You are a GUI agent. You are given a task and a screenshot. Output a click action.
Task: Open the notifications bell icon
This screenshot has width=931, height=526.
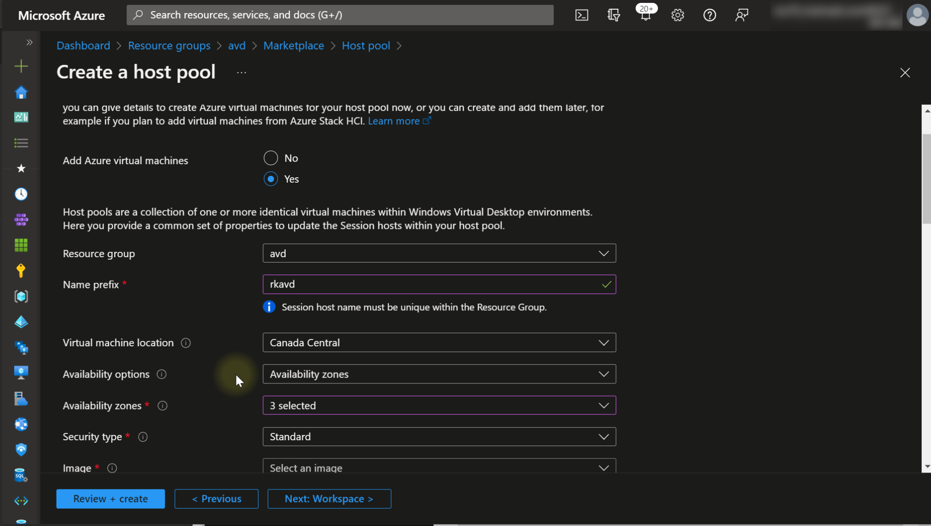point(645,15)
